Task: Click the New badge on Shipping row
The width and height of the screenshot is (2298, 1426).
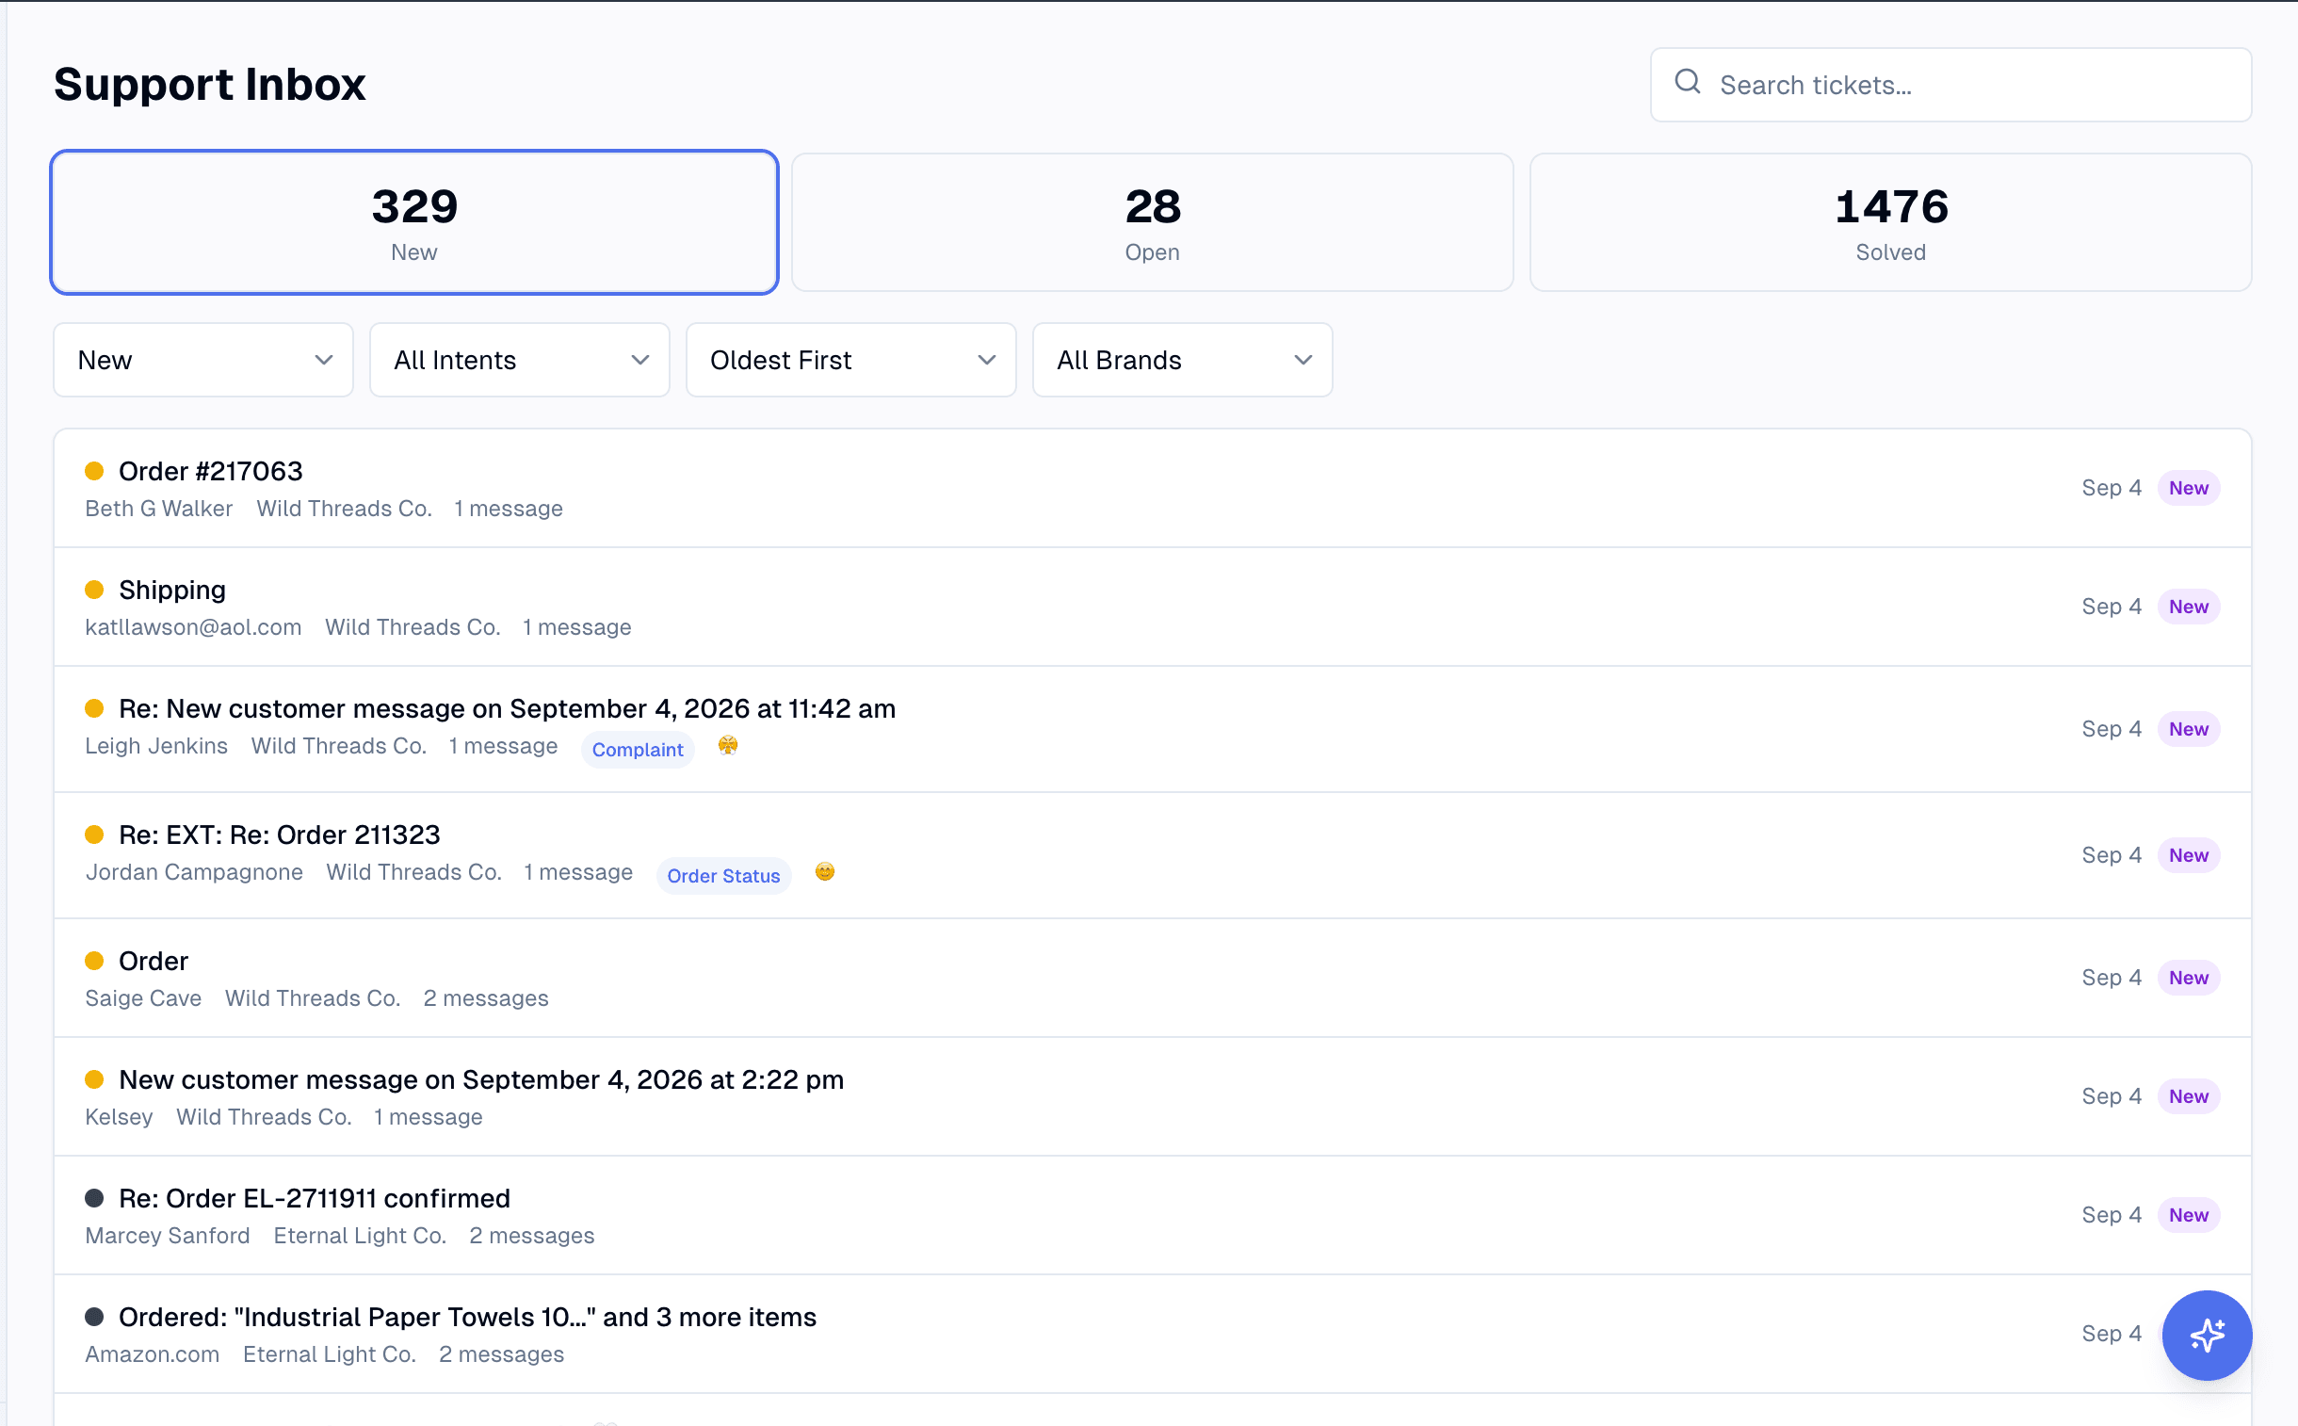Action: click(x=2188, y=607)
